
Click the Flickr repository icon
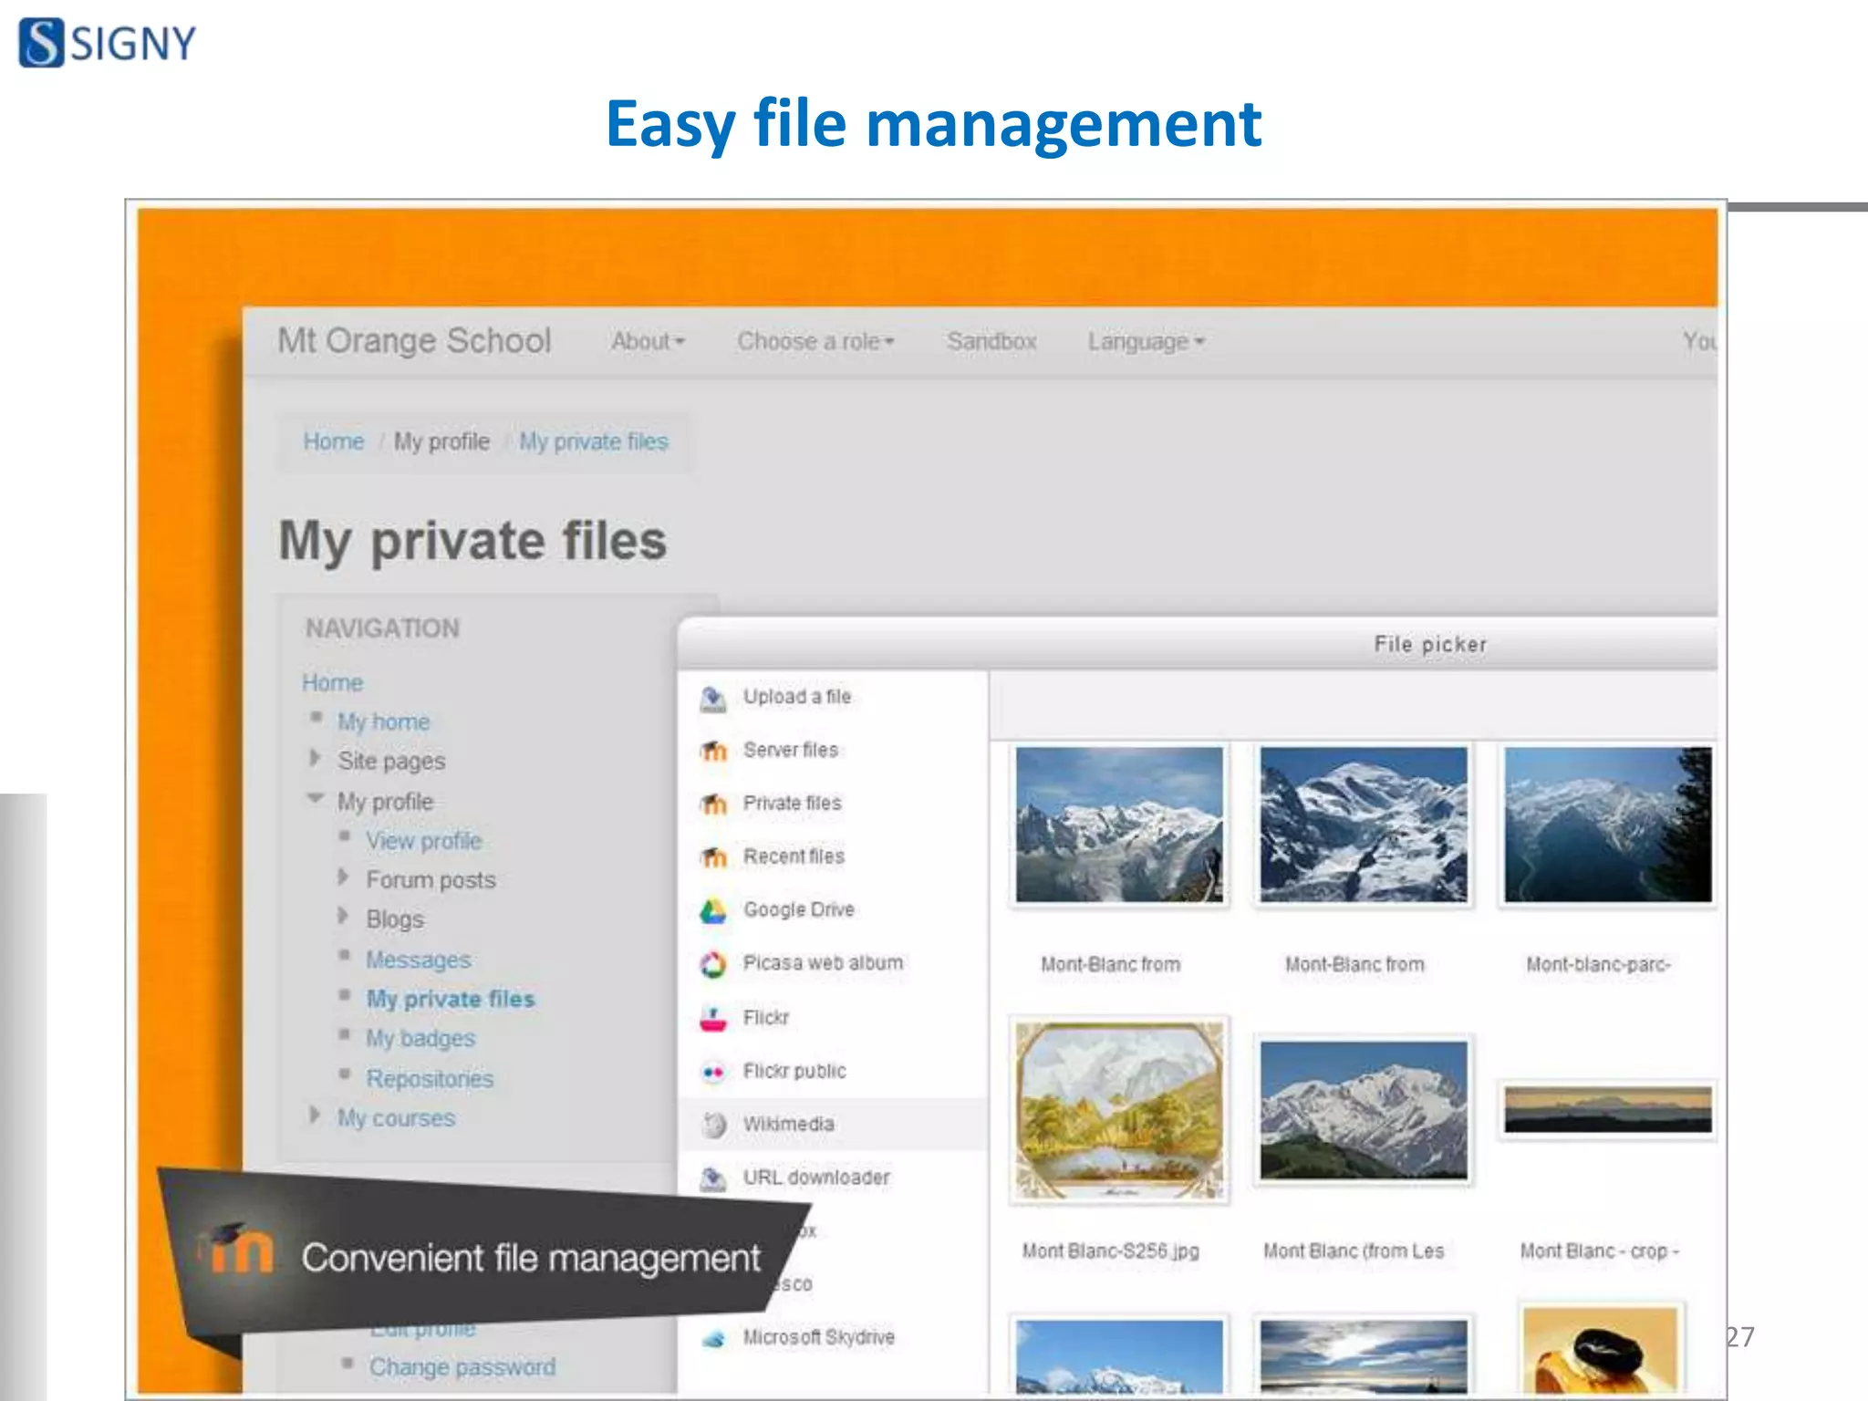713,1018
